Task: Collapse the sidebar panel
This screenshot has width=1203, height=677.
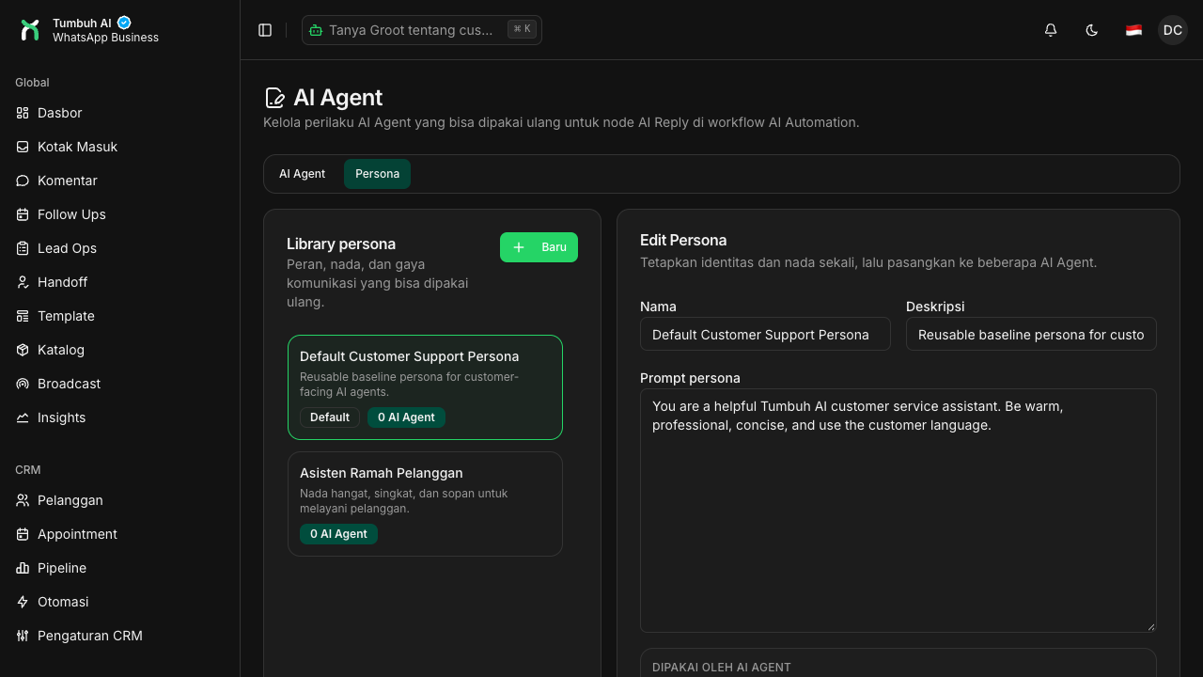Action: click(x=265, y=30)
